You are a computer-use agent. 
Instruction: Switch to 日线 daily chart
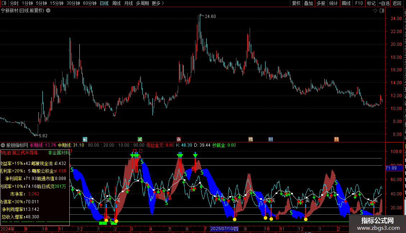(x=104, y=3)
